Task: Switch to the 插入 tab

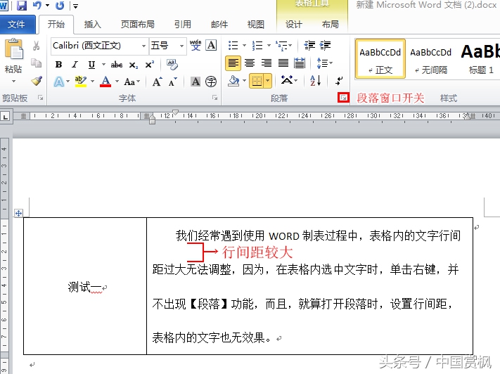Action: 92,24
